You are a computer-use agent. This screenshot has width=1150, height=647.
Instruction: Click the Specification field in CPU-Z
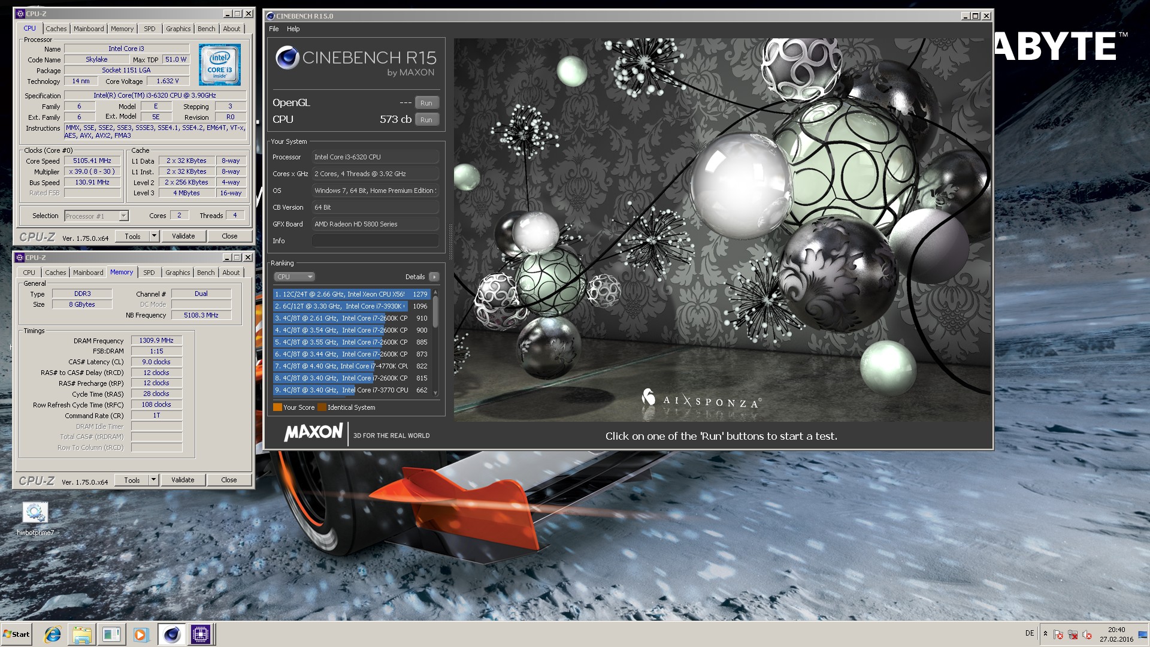pos(155,96)
